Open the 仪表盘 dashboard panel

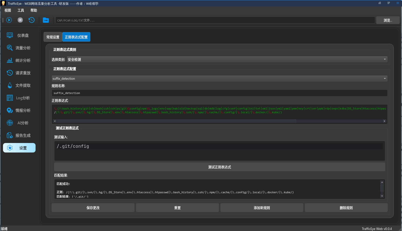tap(19, 35)
